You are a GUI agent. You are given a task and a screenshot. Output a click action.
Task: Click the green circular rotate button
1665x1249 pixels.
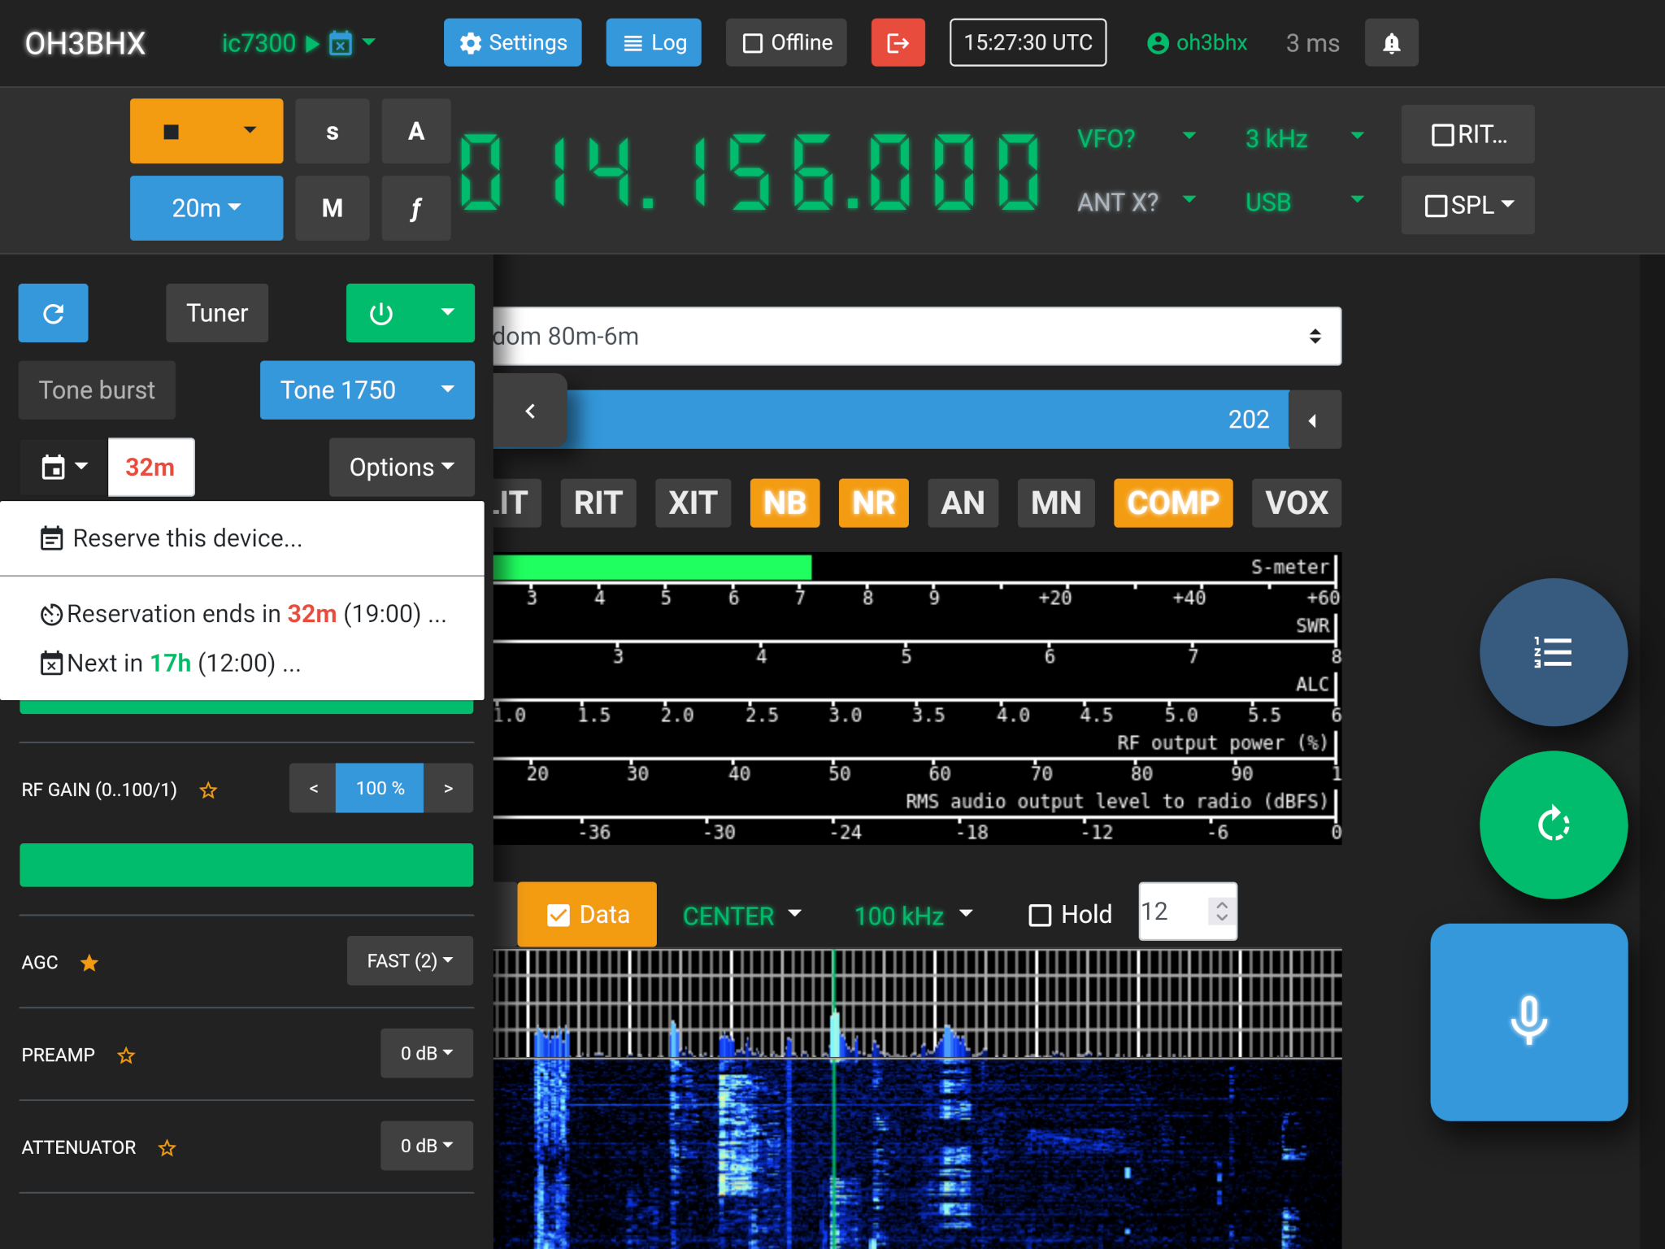[1553, 825]
